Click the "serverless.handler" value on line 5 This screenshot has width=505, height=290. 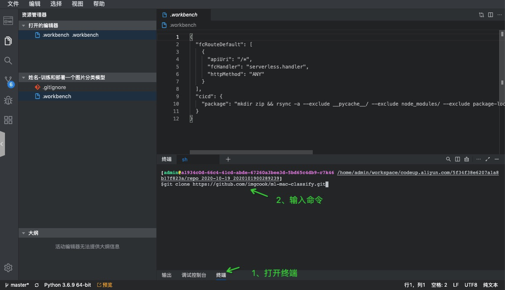pos(276,67)
